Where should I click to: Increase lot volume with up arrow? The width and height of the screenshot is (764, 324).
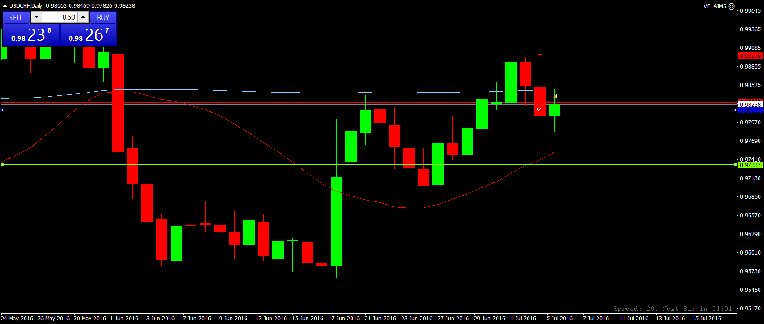[x=83, y=17]
